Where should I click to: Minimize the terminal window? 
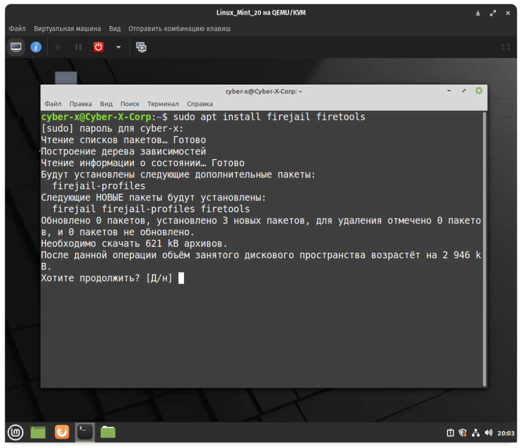pyautogui.click(x=449, y=91)
